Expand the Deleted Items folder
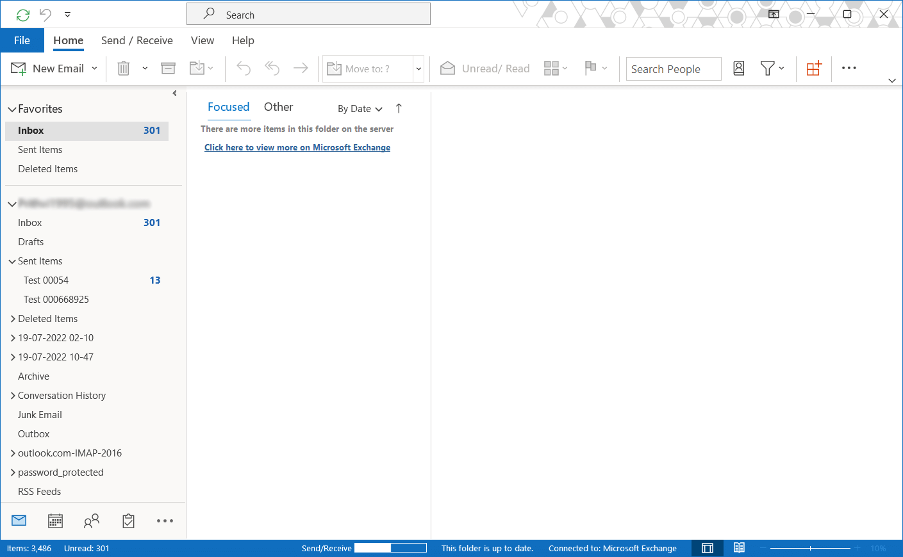The height and width of the screenshot is (557, 903). (13, 318)
